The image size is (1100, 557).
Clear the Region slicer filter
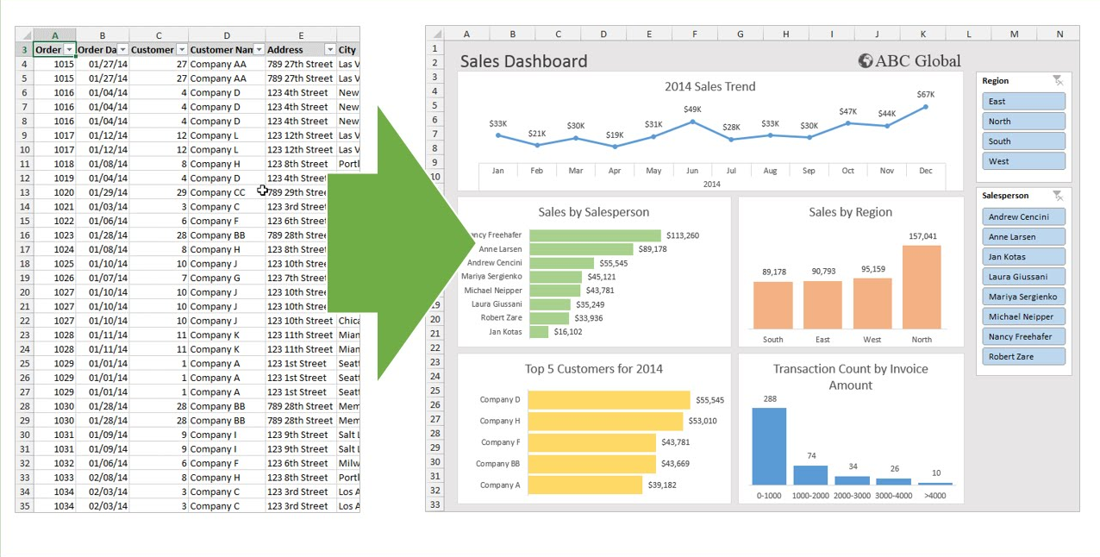click(1058, 80)
